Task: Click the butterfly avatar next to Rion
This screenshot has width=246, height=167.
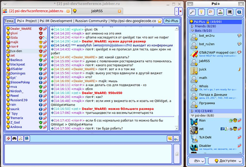Action: pos(194,122)
